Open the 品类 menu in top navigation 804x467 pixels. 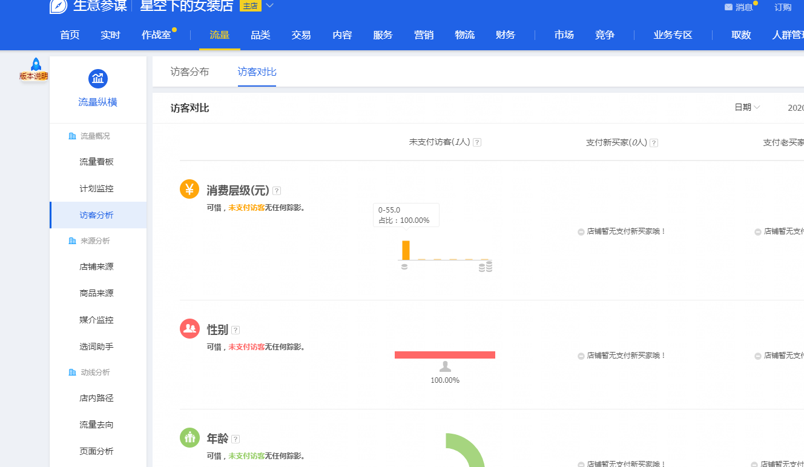click(260, 35)
